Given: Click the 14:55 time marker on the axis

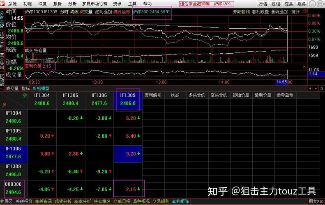Looking at the screenshot, I should click(x=281, y=82).
